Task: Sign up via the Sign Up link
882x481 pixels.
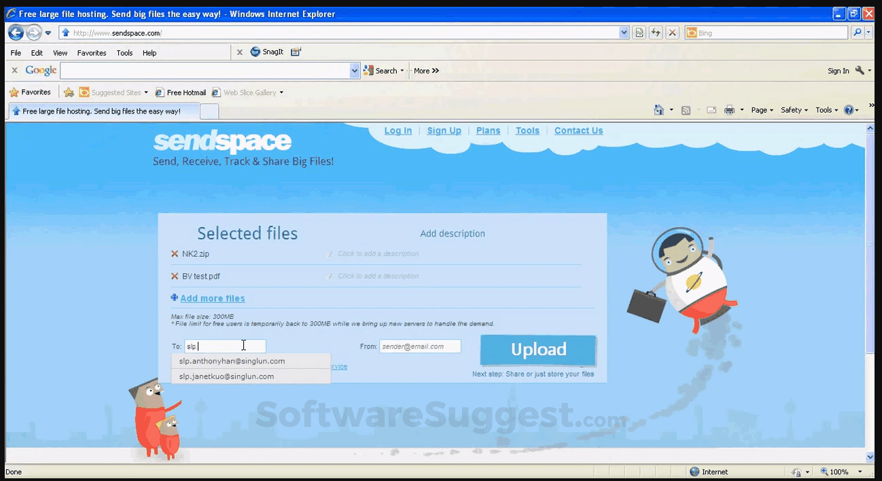Action: click(444, 130)
